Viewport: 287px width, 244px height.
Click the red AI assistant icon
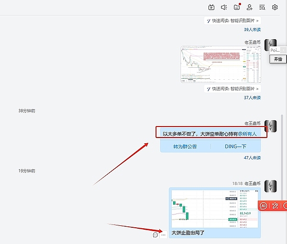coord(264,206)
